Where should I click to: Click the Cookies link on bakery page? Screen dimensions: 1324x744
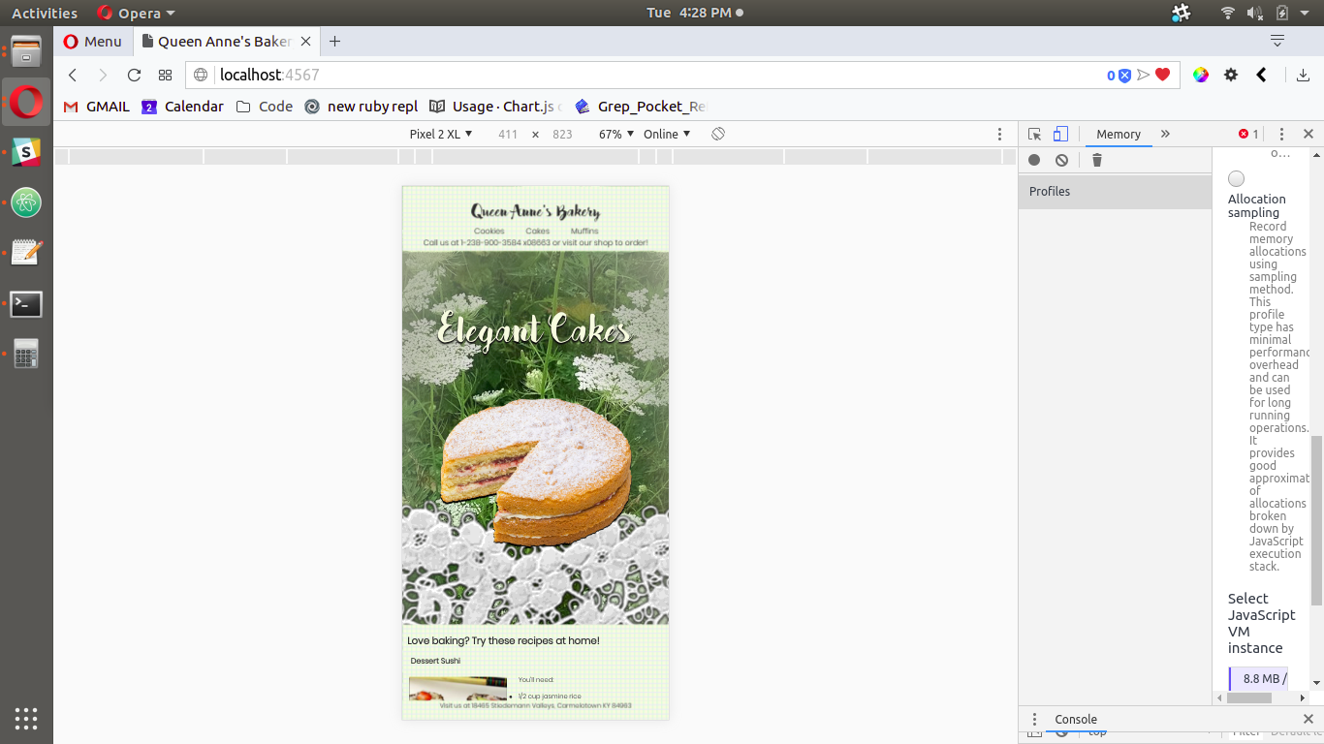(489, 231)
